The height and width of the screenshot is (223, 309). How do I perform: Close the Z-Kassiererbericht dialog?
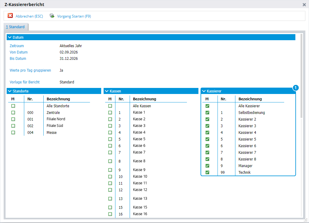(x=304, y=5)
